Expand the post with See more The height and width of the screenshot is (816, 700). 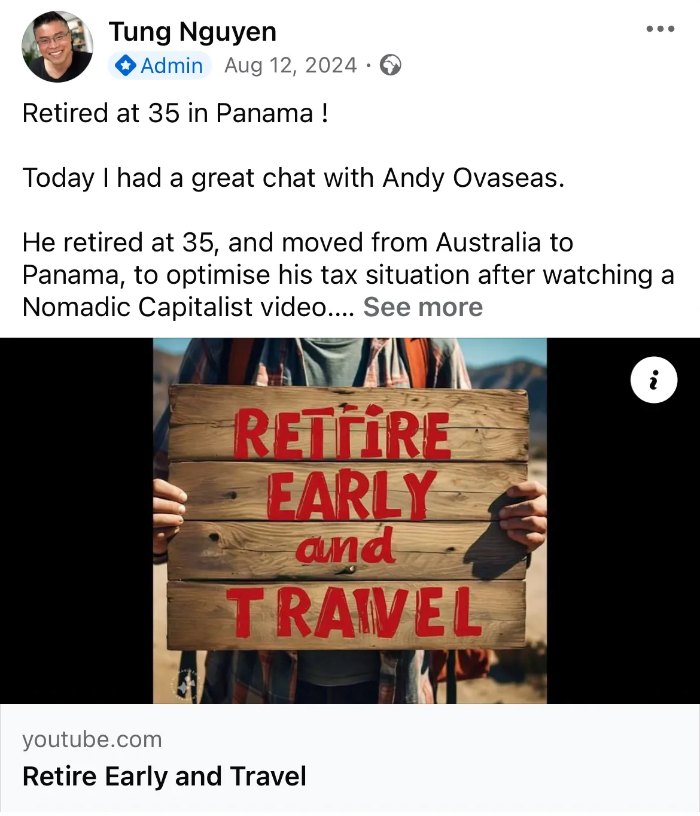coord(422,307)
